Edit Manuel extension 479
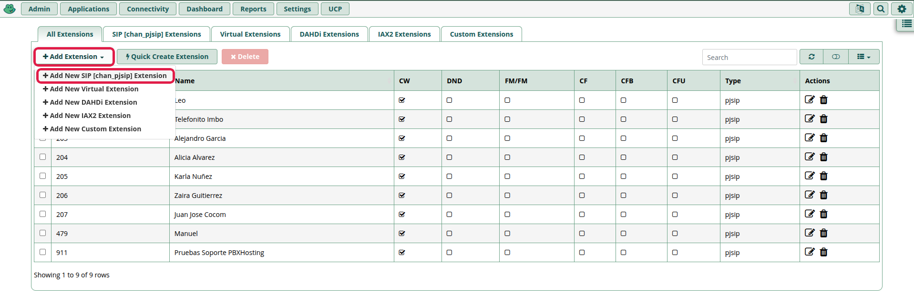The width and height of the screenshot is (914, 295). pos(810,233)
